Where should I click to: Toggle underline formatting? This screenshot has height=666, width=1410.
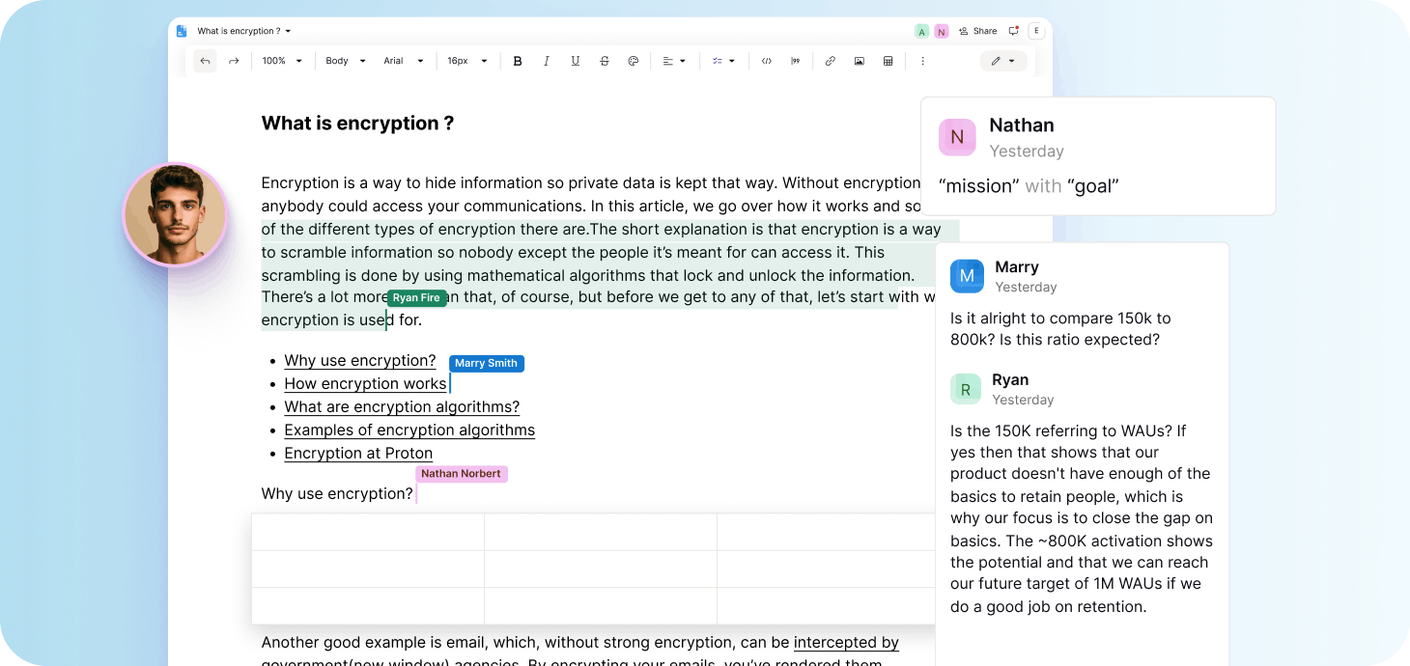[576, 61]
